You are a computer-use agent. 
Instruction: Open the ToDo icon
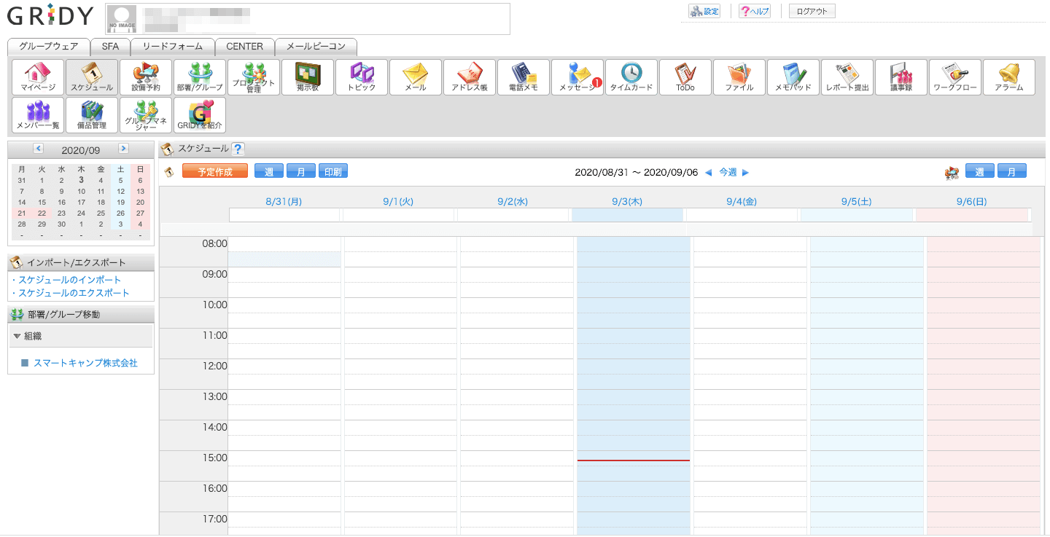pyautogui.click(x=685, y=77)
